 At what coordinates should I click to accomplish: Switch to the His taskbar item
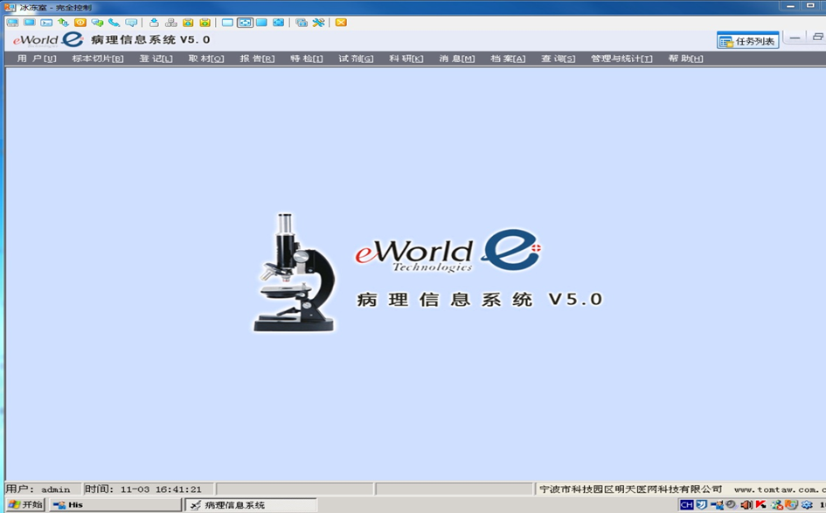click(115, 504)
